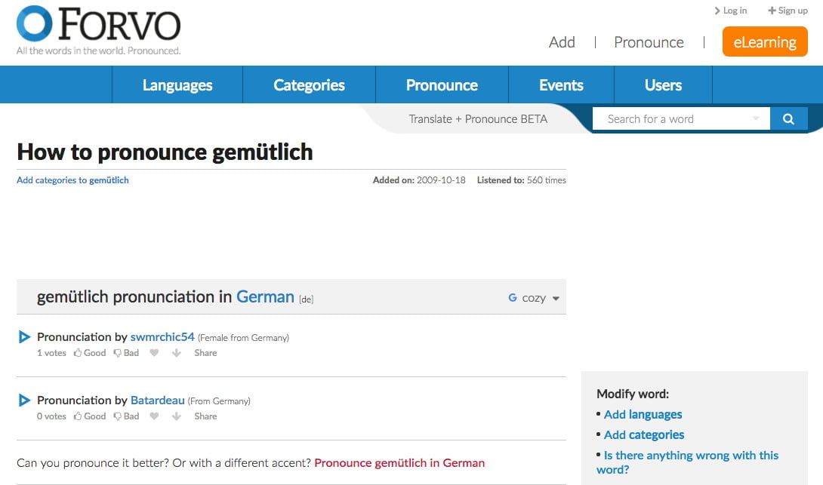Favorite Batardeau's pronunciation with heart icon
The image size is (823, 485).
point(154,416)
